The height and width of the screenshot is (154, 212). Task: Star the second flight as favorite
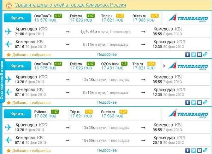8,103
